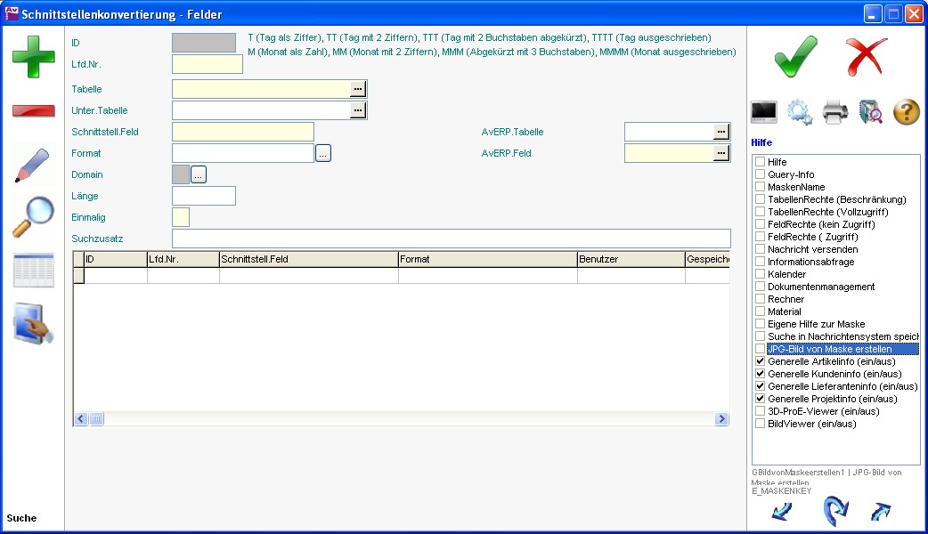Enable the Kalender checkbox
The image size is (928, 534).
tap(761, 274)
